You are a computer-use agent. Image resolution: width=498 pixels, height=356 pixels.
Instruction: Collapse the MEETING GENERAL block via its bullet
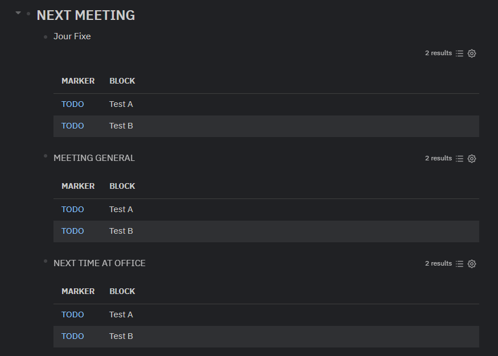[x=45, y=156]
